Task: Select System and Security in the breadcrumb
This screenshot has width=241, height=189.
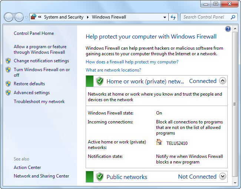Action: (x=64, y=17)
